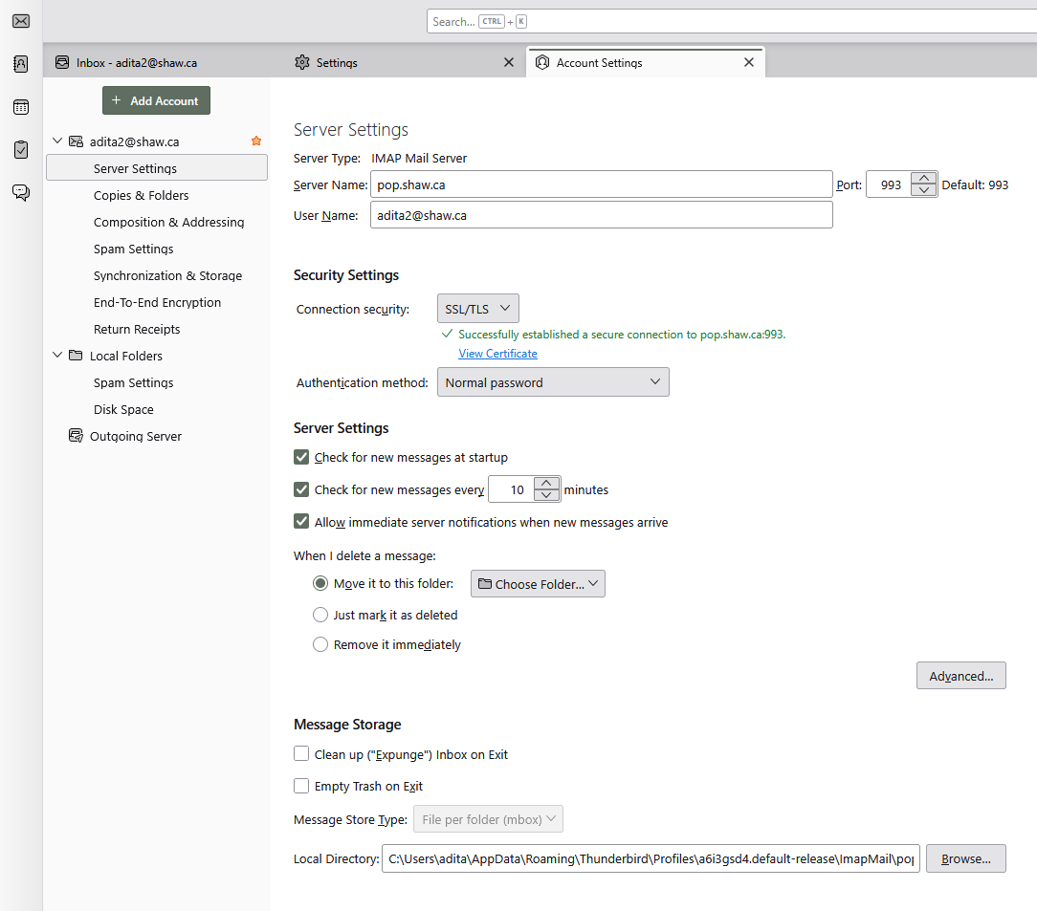Image resolution: width=1037 pixels, height=911 pixels.
Task: Click the Advanced... button
Action: (960, 676)
